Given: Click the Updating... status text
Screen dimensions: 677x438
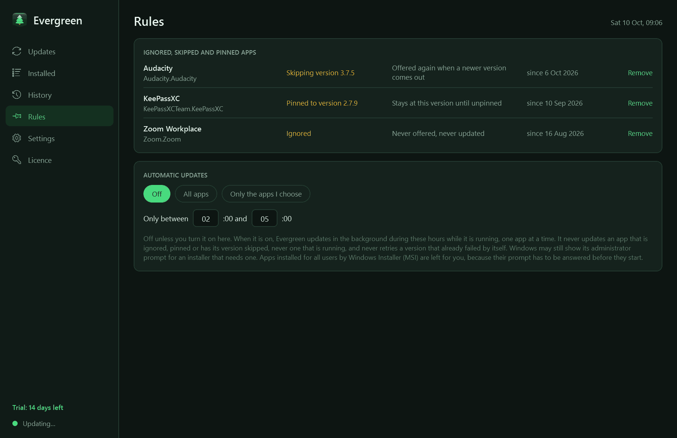Looking at the screenshot, I should click(39, 423).
